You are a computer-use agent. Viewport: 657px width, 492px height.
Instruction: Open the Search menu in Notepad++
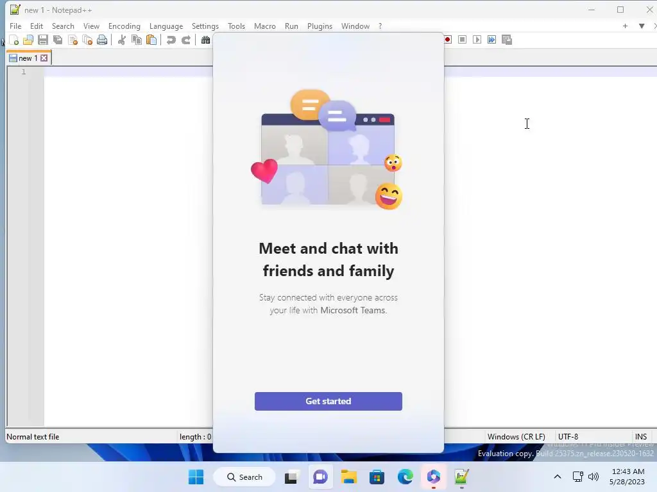click(63, 26)
